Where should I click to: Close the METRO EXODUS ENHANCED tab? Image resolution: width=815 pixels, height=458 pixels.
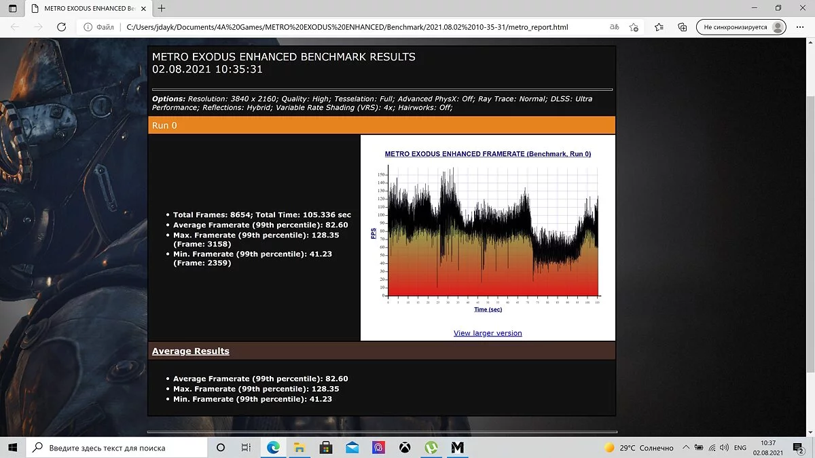click(143, 8)
